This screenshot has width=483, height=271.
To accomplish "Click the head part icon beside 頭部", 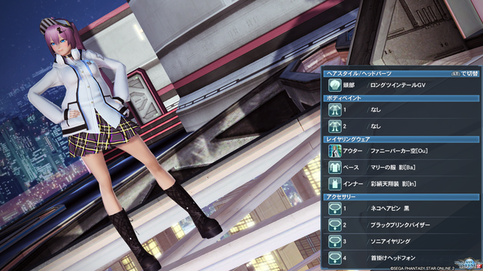I will click(x=334, y=85).
